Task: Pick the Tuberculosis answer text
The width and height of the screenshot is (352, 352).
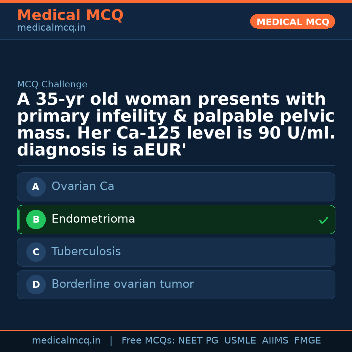Action: coord(86,252)
